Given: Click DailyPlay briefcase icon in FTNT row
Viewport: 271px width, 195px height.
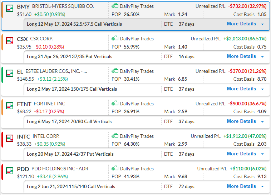Looking at the screenshot, I should (x=115, y=103).
